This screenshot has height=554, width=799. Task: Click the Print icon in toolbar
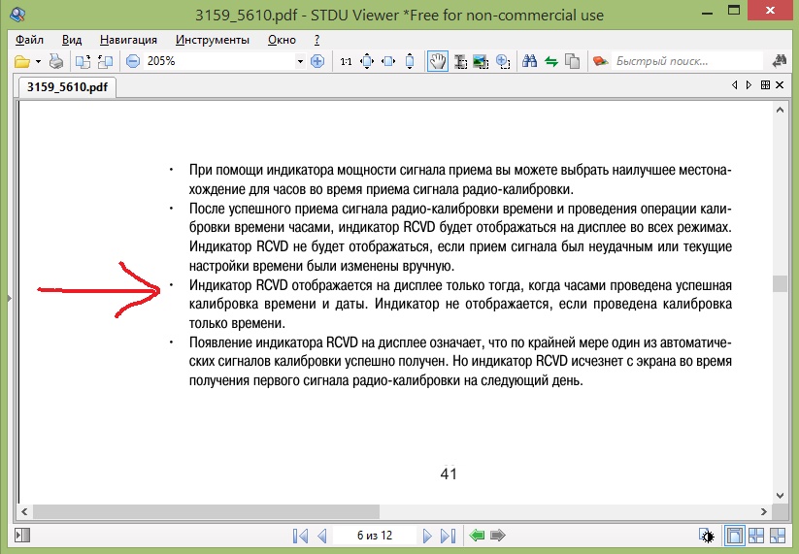coord(56,61)
